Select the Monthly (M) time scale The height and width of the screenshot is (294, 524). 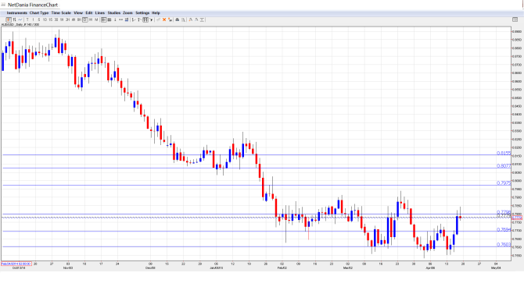coord(96,19)
